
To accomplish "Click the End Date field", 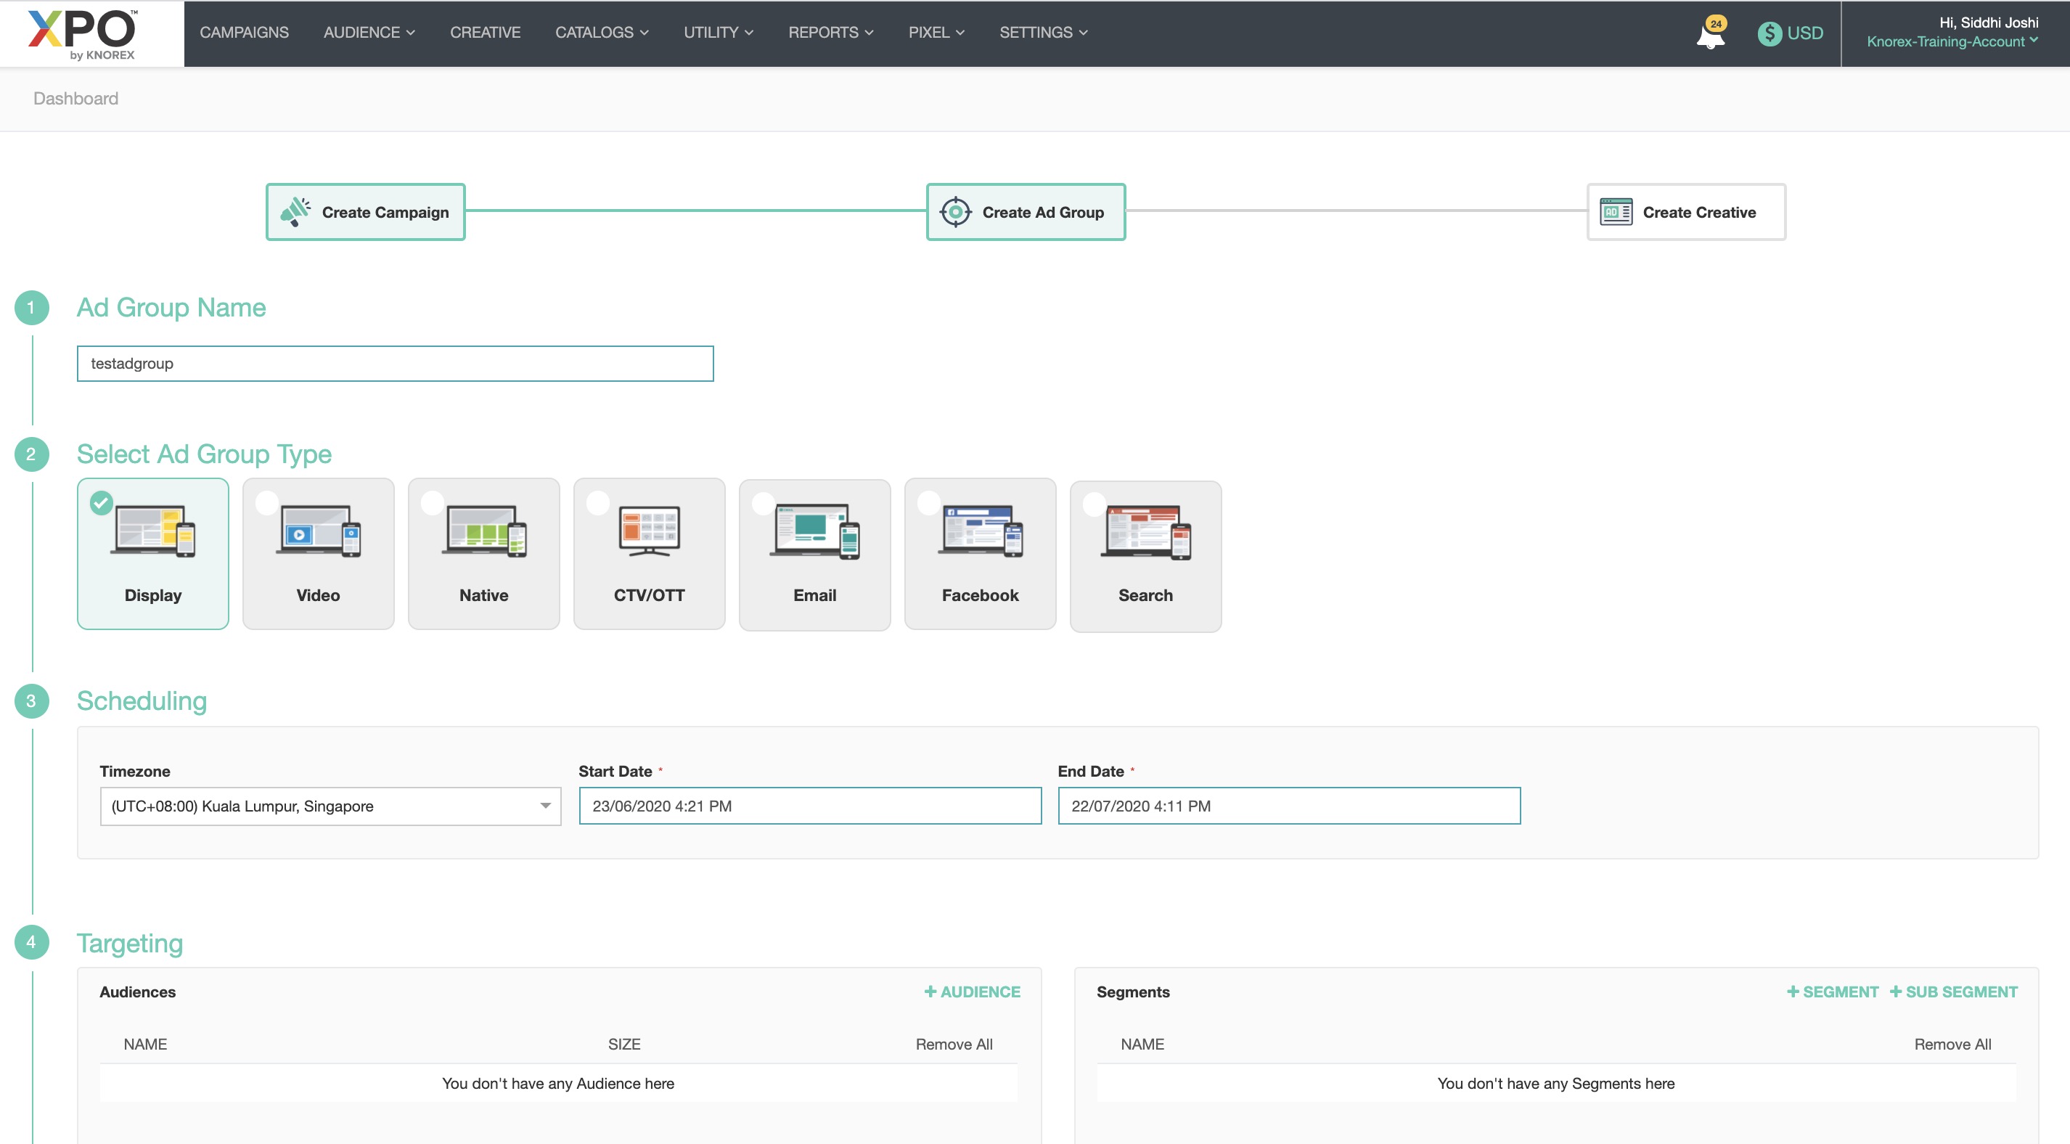I will coord(1288,806).
